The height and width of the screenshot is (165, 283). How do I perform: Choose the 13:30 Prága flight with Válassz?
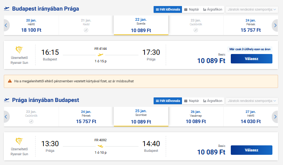252,150
